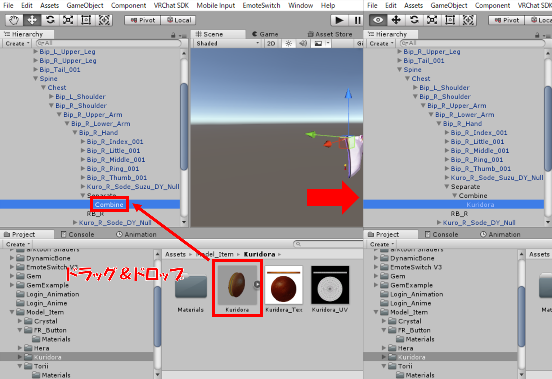
Task: Expand Bip_L_Shoulder in left Hierarchy
Action: (x=51, y=97)
